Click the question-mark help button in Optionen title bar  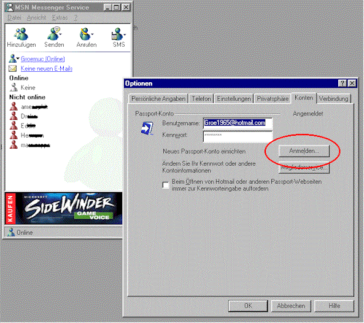pos(343,83)
